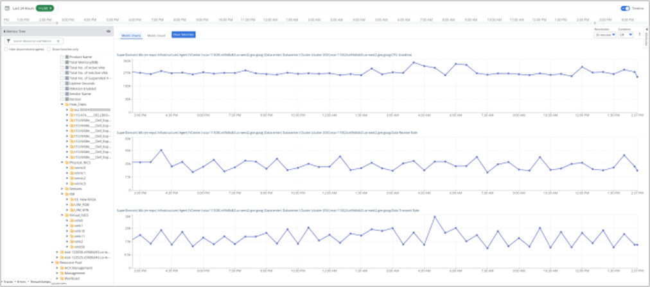The height and width of the screenshot is (287, 650).
Task: Click the green LIVE mode pill
Action: tap(45, 8)
